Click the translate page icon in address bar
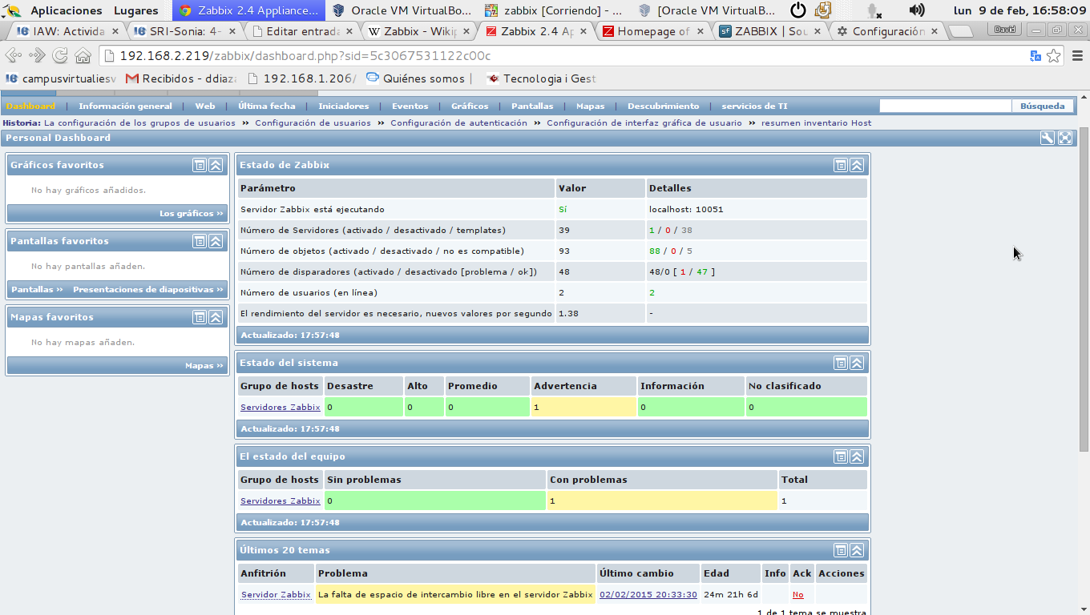This screenshot has height=615, width=1090. pos(1035,56)
